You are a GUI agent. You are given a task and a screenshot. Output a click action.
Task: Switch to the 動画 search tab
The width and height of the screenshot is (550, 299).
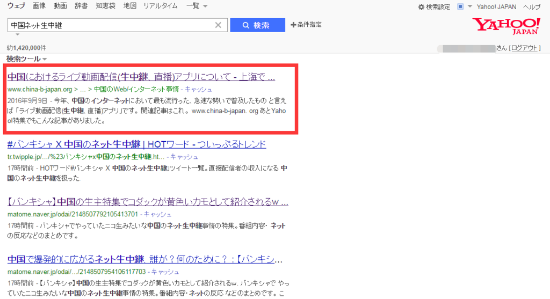pyautogui.click(x=60, y=5)
